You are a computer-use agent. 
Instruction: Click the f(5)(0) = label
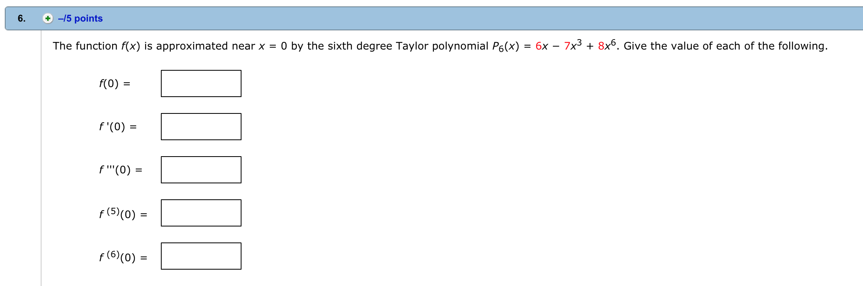click(x=123, y=213)
